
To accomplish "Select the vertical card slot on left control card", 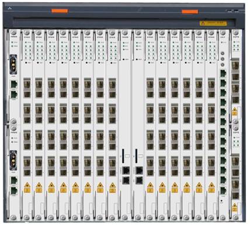I will point(123,156).
